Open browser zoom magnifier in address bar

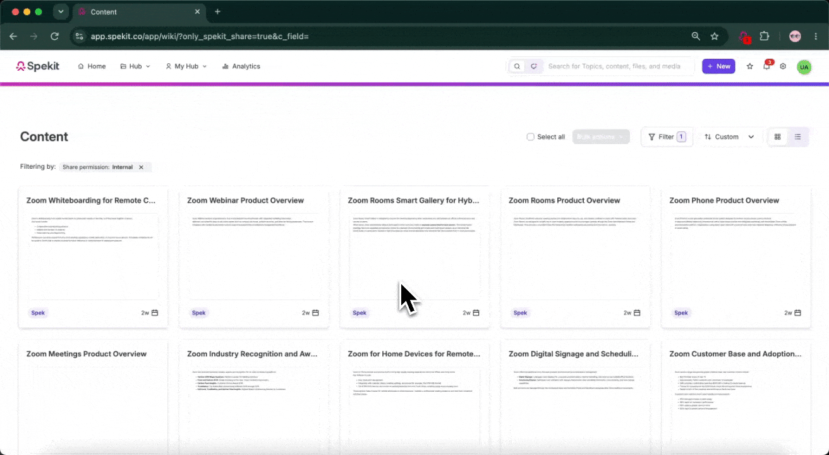point(696,36)
